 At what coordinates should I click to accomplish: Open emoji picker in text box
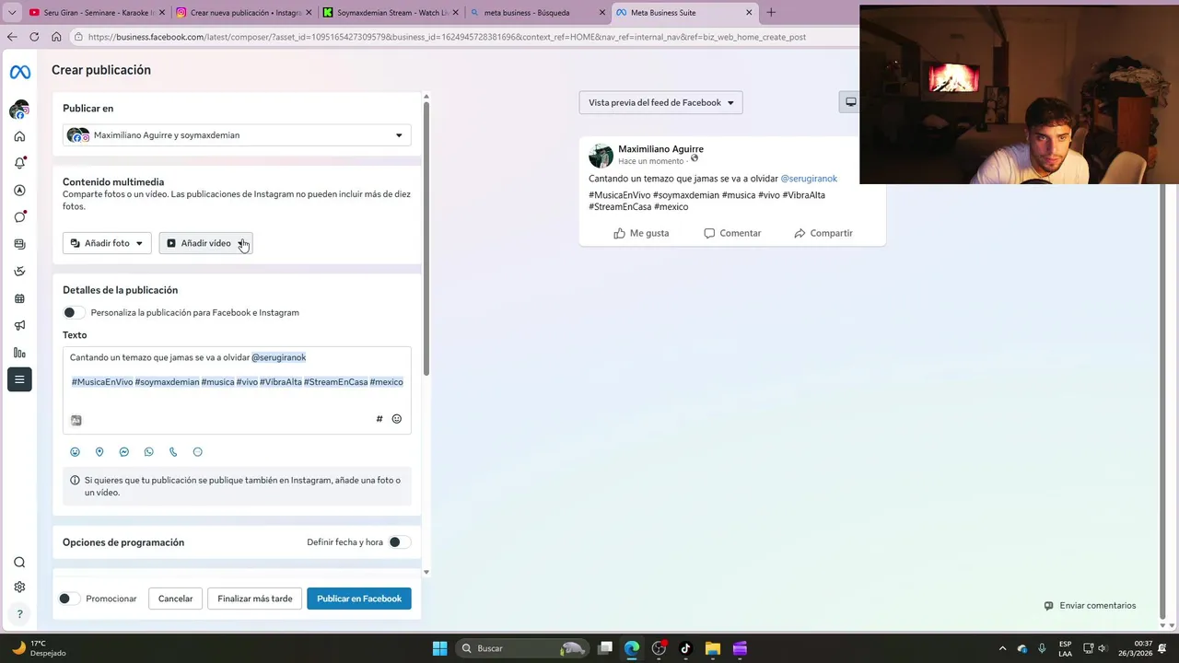coord(397,419)
